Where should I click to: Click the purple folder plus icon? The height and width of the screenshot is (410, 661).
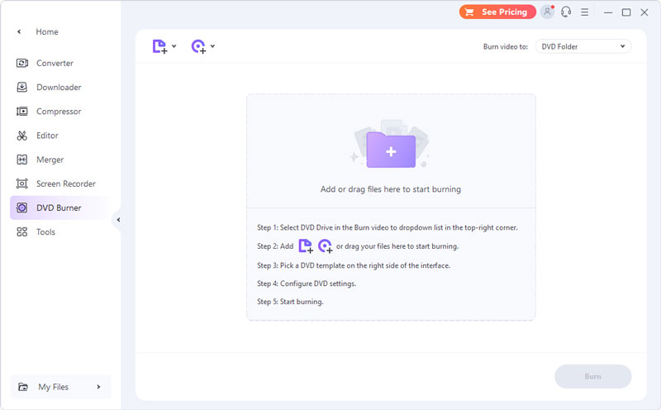click(x=391, y=151)
